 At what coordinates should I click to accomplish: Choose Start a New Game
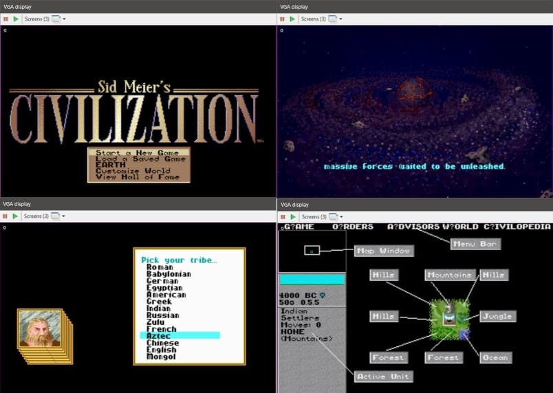[x=139, y=153]
